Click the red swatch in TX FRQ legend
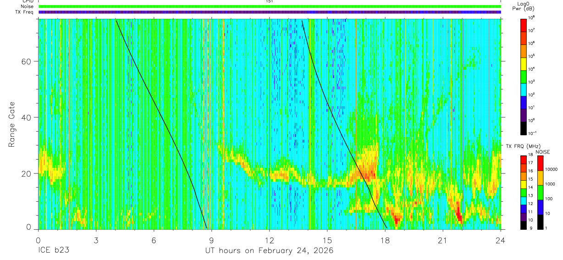563x260 pixels. 523,160
